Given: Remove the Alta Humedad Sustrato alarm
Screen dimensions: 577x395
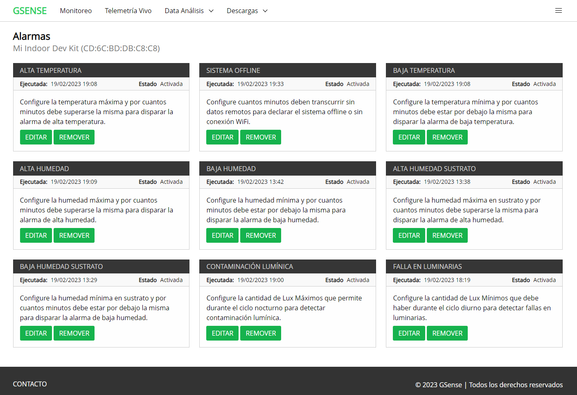Looking at the screenshot, I should coord(447,235).
